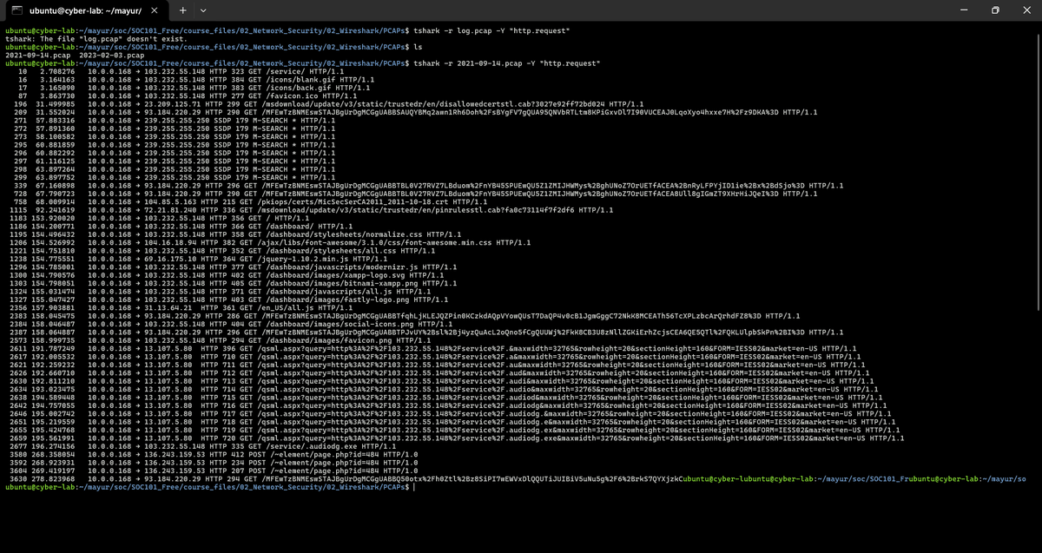1042x553 pixels.
Task: Click the final shell prompt line with the cursor
Action: tap(209, 486)
